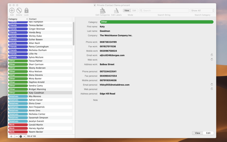This screenshot has width=227, height=142.
Task: Click the plus button below the contact list
Action: pyautogui.click(x=11, y=136)
